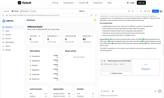The height and width of the screenshot is (98, 164).
Task: Click the red Closed Lost stage dot
Action: pyautogui.click(x=30, y=79)
